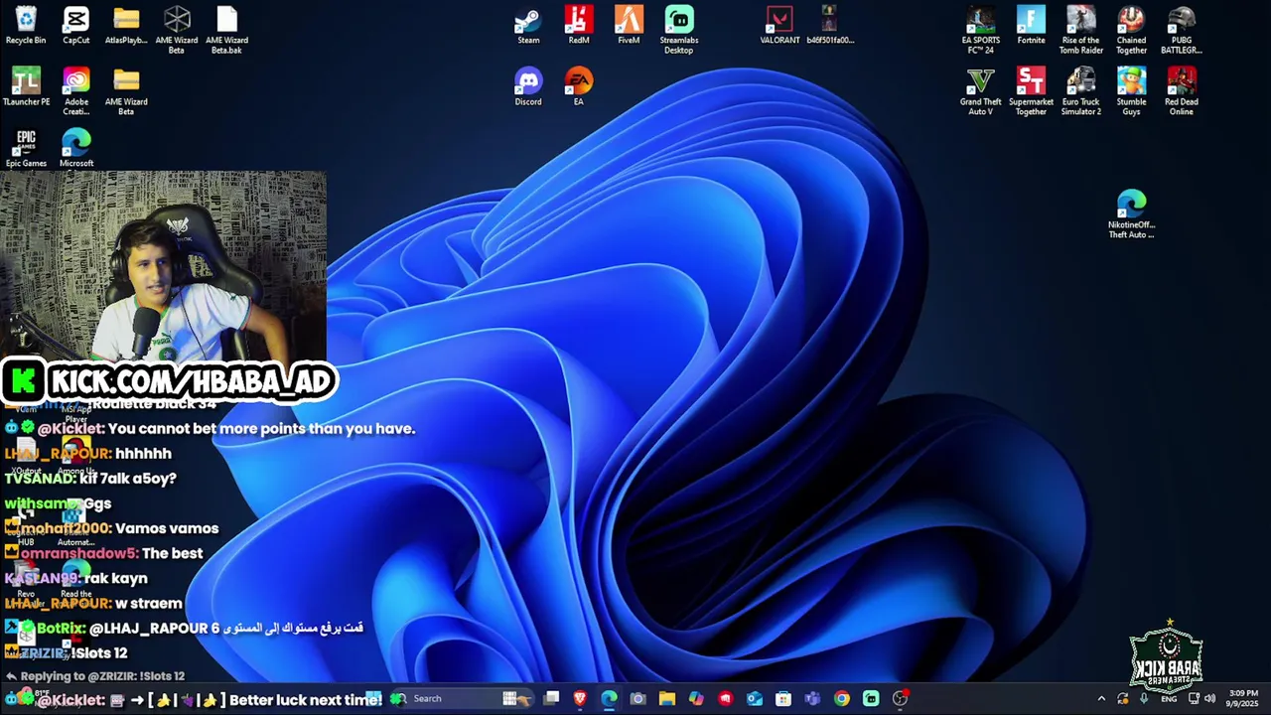Open Streamlabs from the taskbar

coord(871,698)
